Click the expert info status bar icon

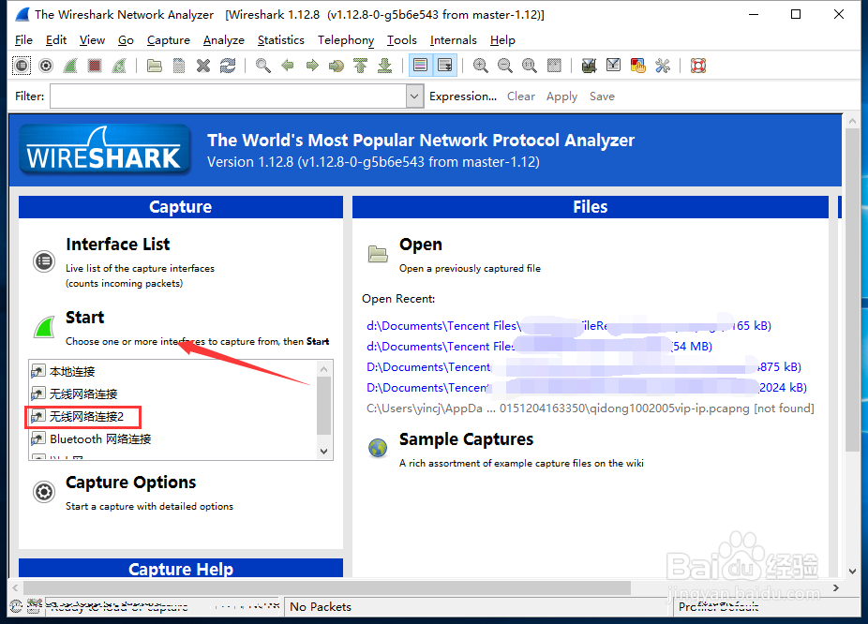click(x=16, y=606)
